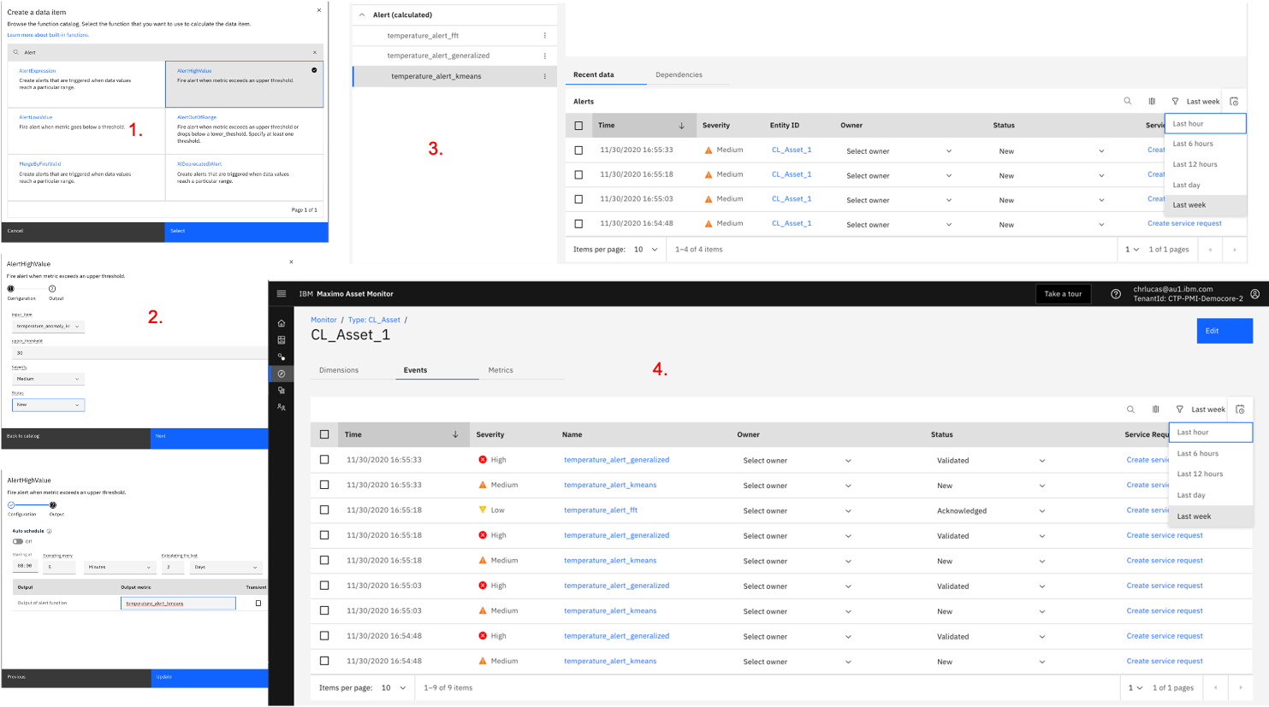The image size is (1269, 707).
Task: Open the Metrics tab for CL_Asset_1
Action: tap(501, 370)
